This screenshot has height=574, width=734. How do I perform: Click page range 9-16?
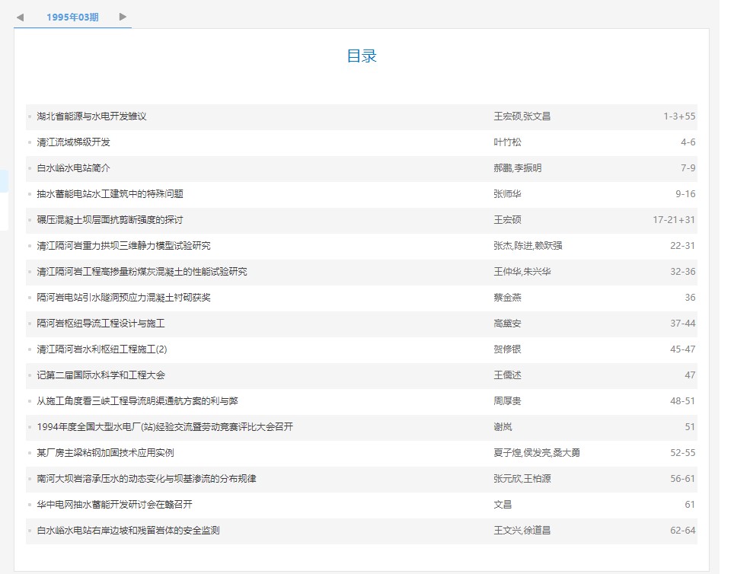tap(685, 194)
